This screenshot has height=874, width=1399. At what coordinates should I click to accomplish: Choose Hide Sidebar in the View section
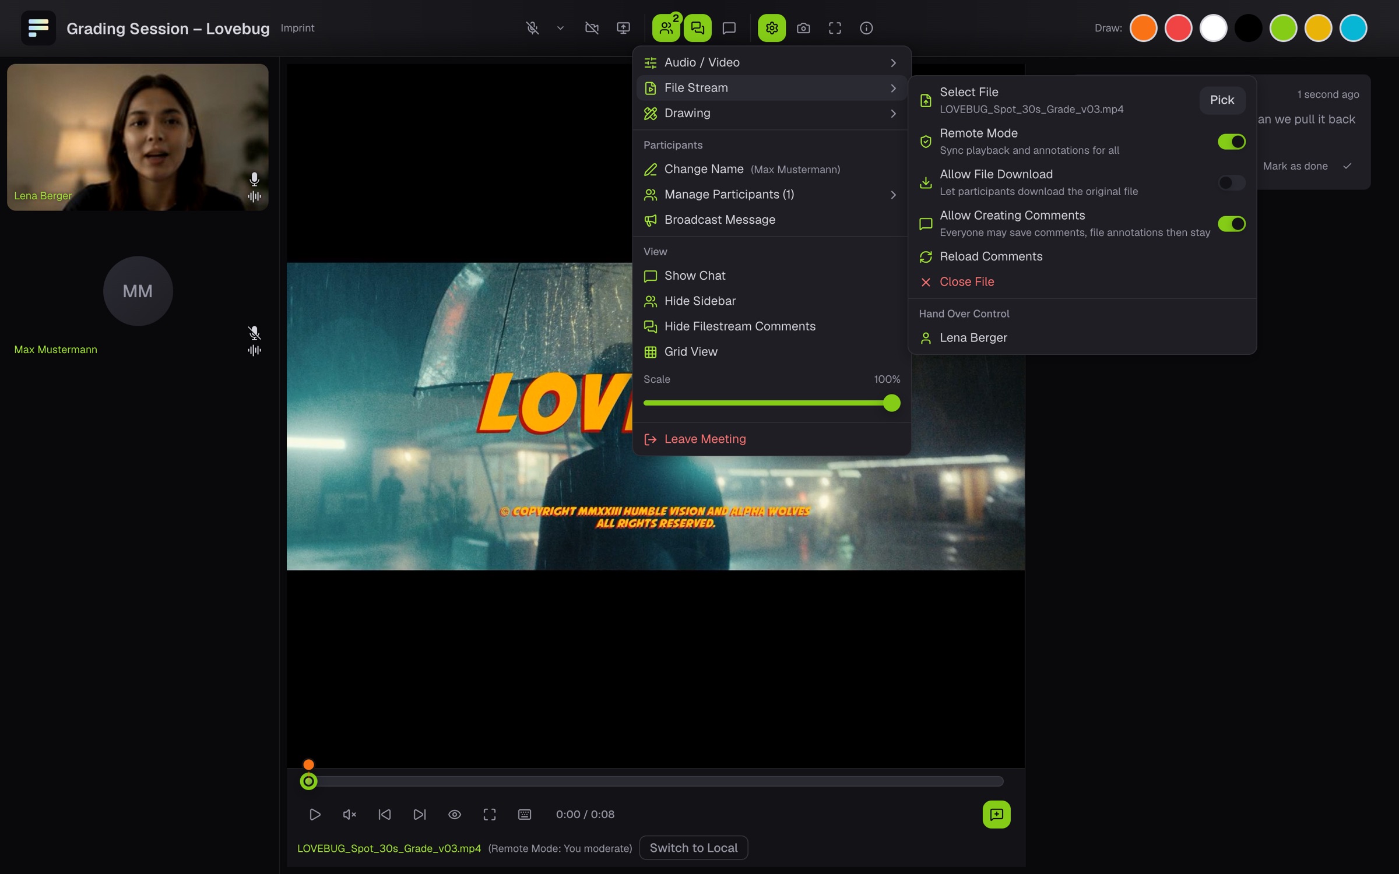click(771, 301)
